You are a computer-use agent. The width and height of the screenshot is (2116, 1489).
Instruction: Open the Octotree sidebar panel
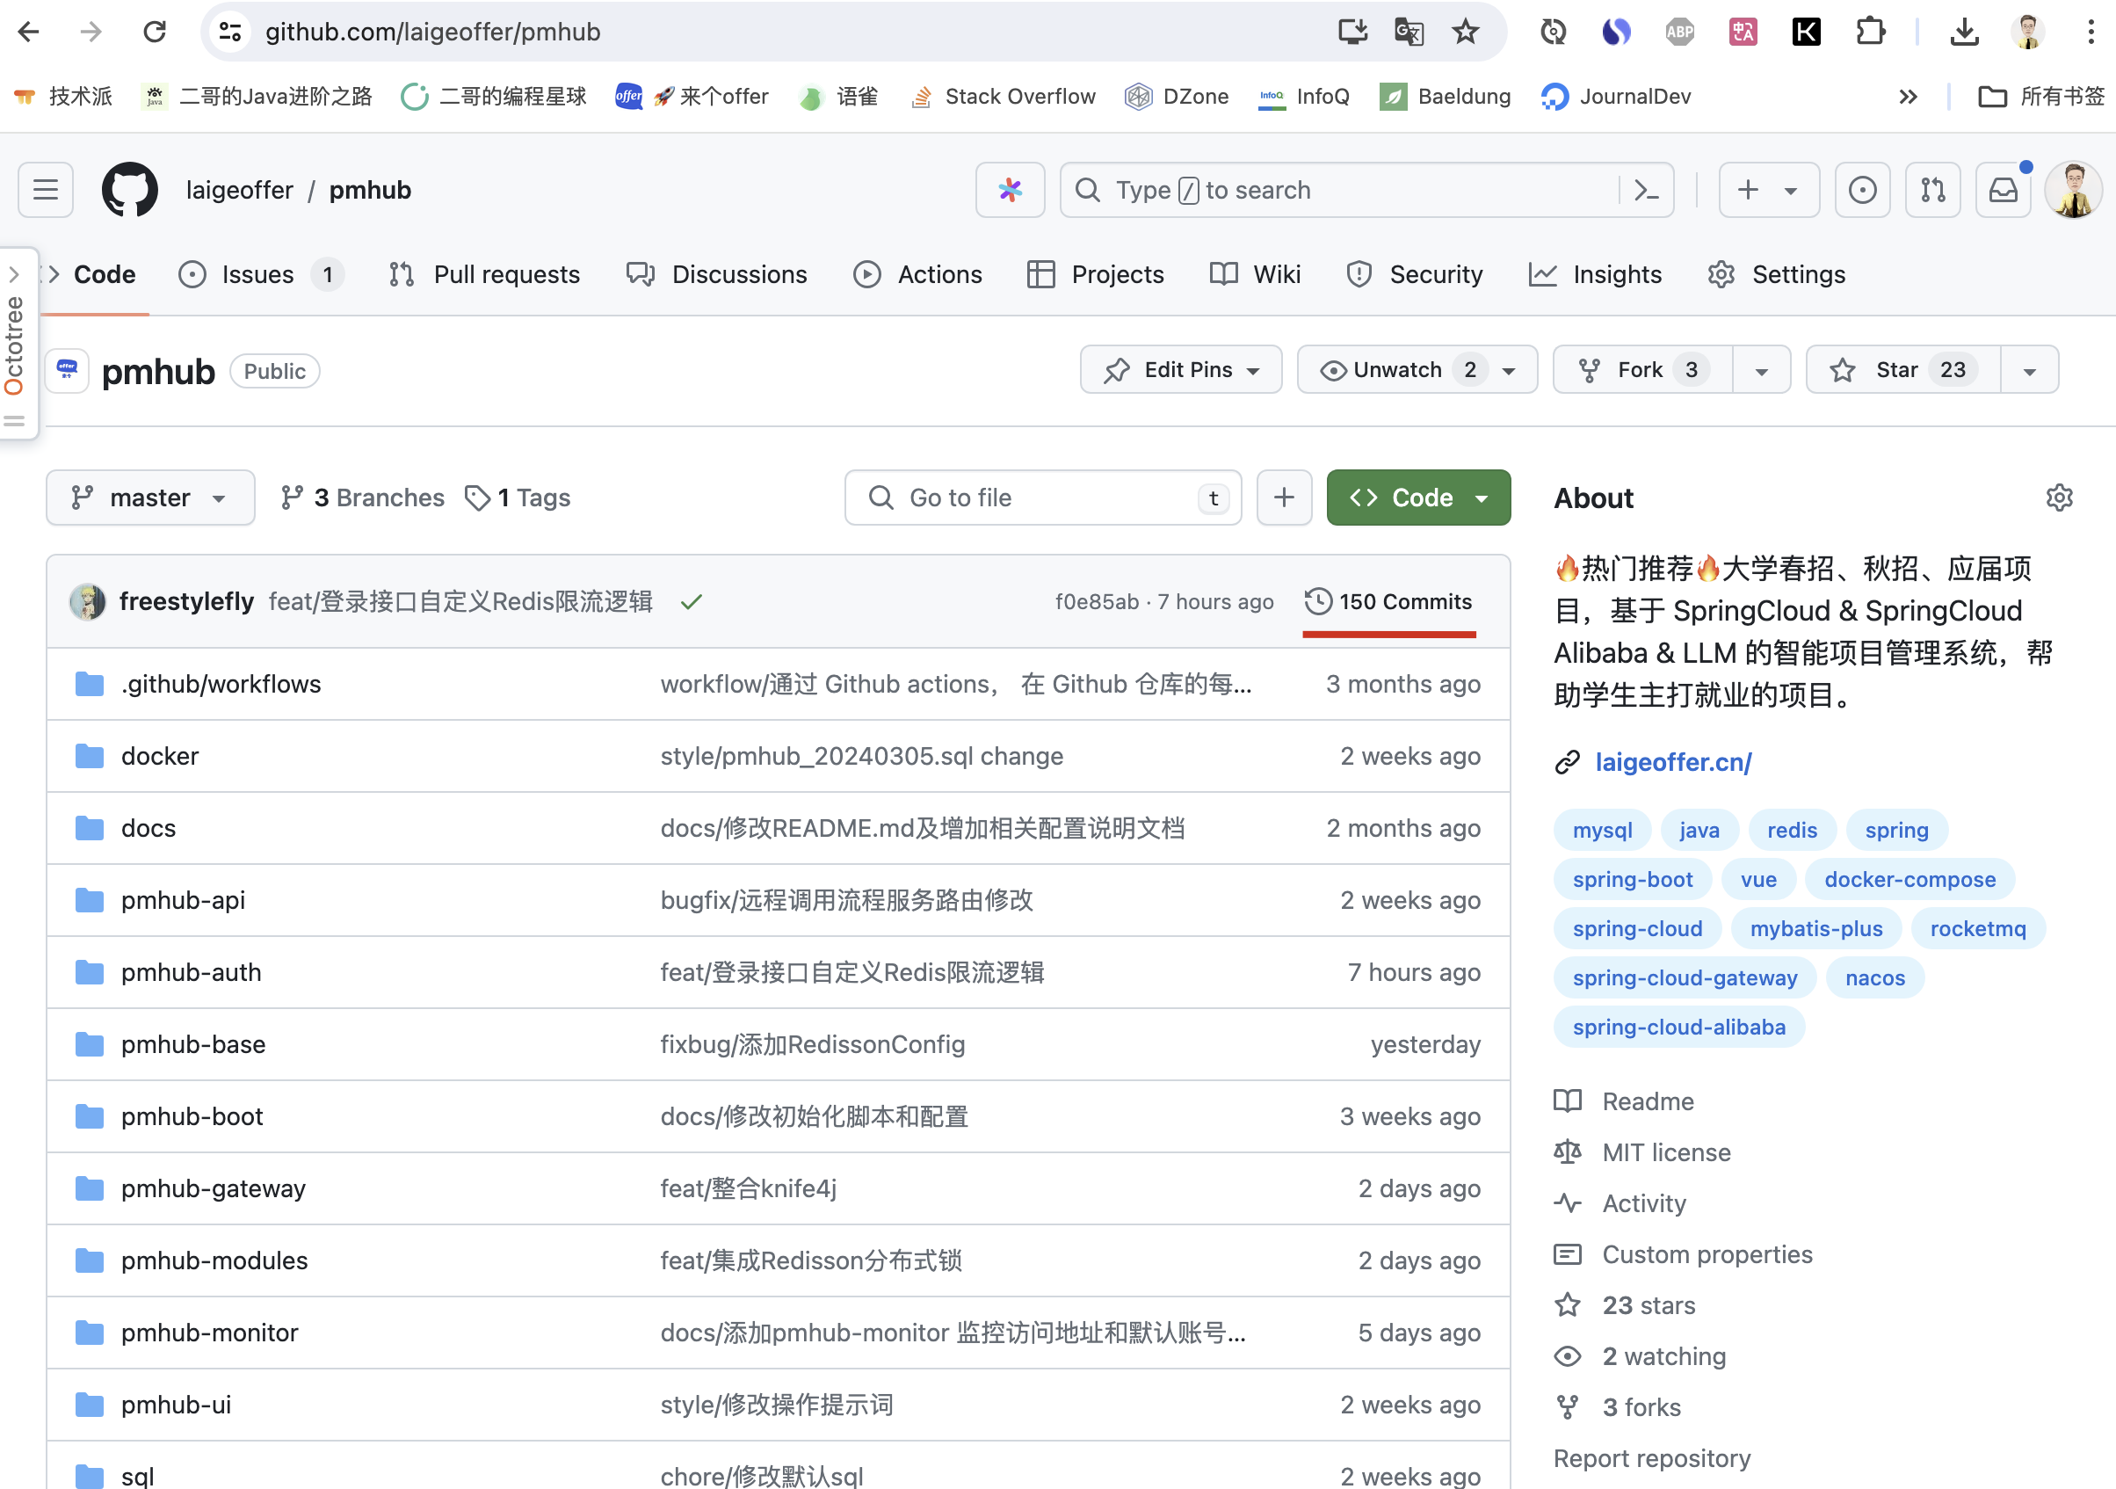14,274
